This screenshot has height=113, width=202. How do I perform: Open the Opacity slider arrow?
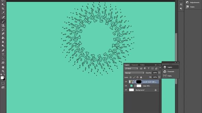[159, 73]
